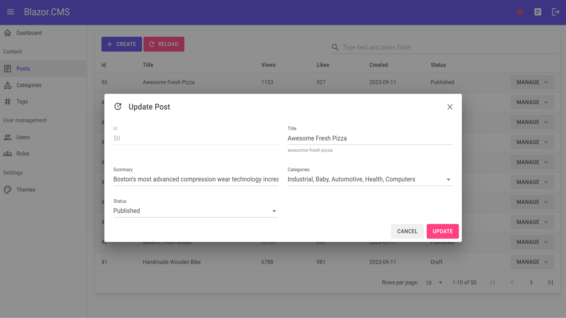Expand the Categories dropdown in dialog
566x318 pixels.
[x=448, y=180]
